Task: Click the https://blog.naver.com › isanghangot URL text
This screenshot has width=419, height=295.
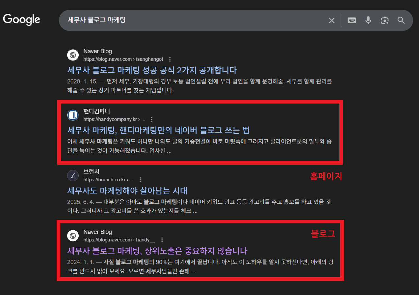Action: point(123,59)
